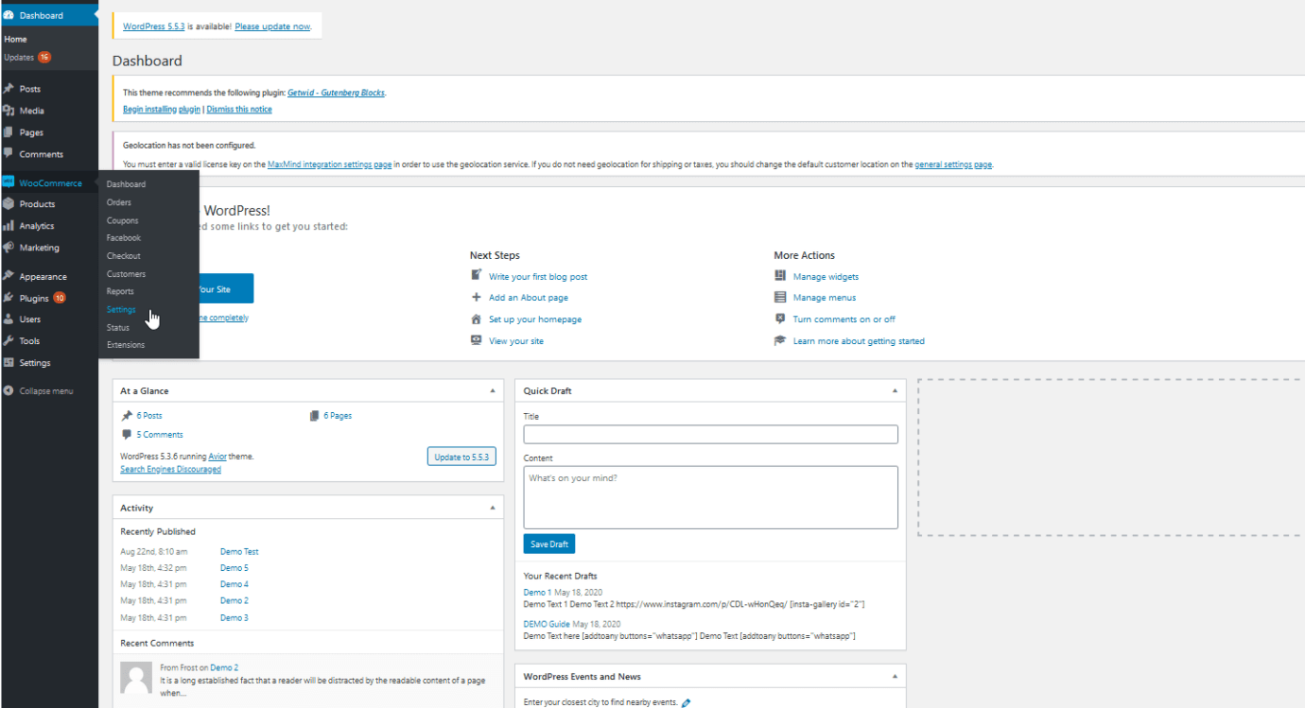This screenshot has height=708, width=1305.
Task: Click the Quick Draft Content textarea
Action: click(710, 497)
